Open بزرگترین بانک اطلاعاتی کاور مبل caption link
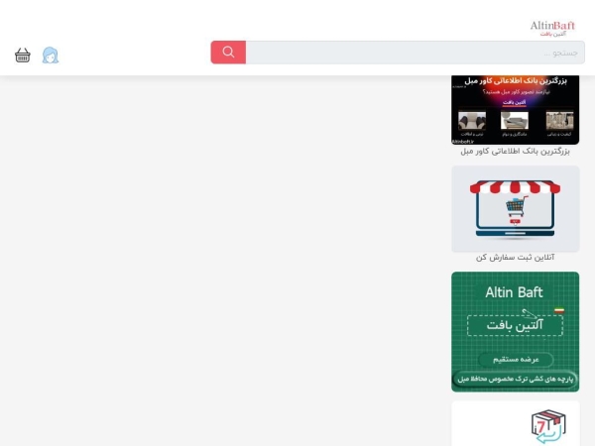The image size is (595, 446). tap(516, 152)
